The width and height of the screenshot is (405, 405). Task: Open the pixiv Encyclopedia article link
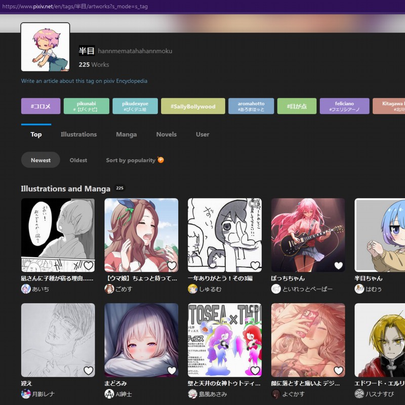84,81
